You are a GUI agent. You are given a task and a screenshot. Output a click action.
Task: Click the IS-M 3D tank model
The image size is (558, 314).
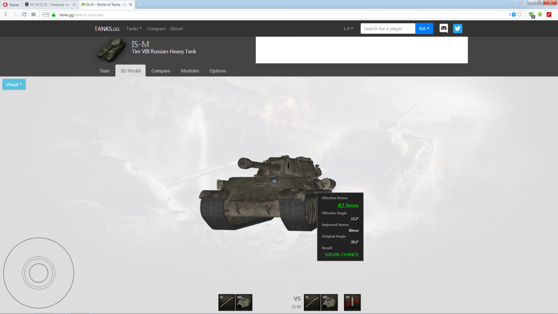click(267, 194)
